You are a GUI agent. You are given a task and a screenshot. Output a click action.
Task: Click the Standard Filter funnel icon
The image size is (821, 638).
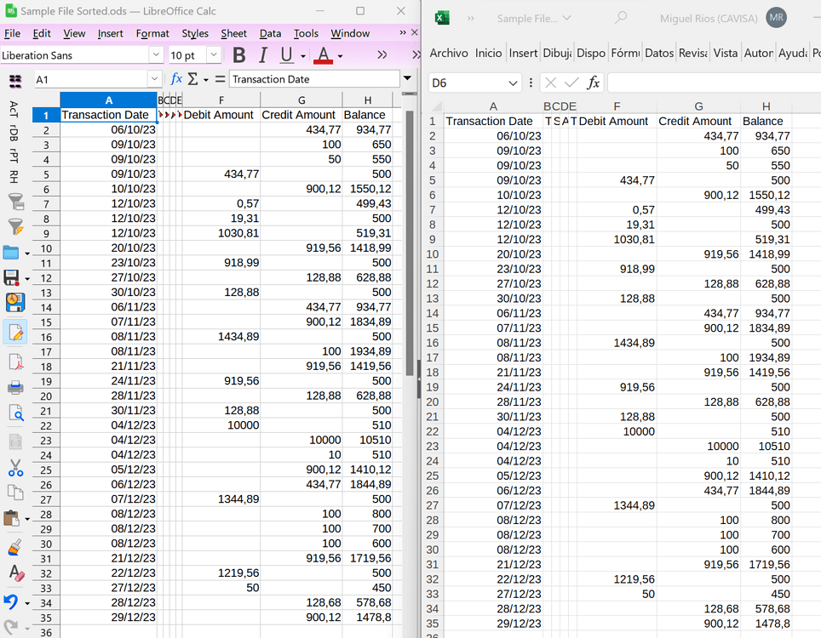coord(15,202)
